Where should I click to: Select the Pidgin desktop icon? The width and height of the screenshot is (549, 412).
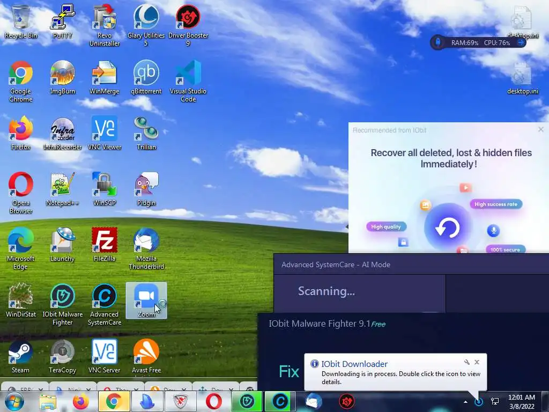tap(146, 189)
